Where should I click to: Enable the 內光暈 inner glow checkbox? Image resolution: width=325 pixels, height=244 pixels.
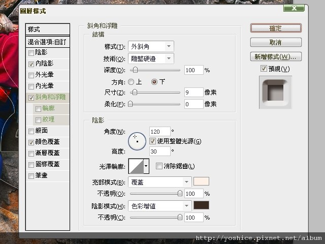tap(31, 86)
